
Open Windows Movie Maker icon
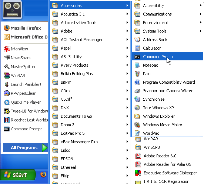point(137,125)
